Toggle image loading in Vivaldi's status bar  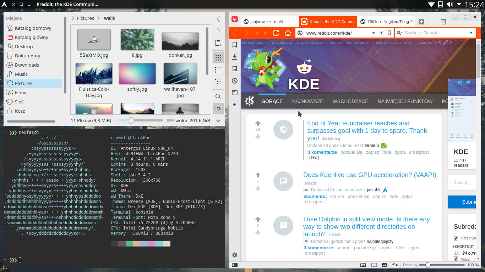click(384, 265)
